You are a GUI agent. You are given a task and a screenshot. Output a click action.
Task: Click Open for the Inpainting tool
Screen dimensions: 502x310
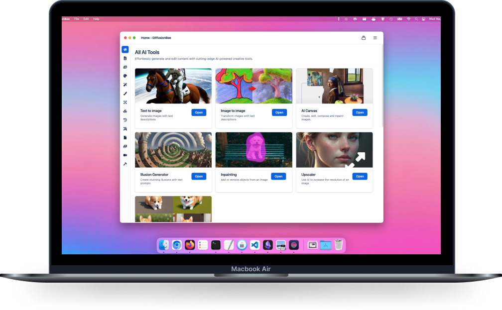coord(278,176)
